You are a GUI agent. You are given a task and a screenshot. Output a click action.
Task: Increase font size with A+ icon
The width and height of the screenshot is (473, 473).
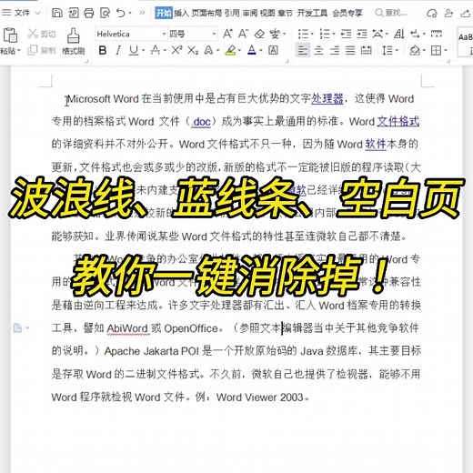(x=227, y=34)
